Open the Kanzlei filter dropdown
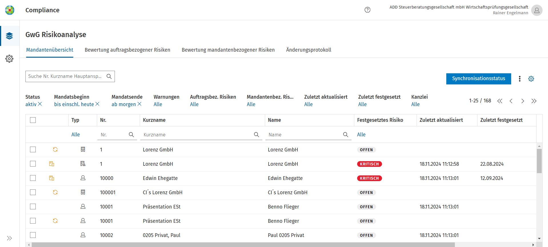Screen dimensions: 548x247 (x=415, y=104)
